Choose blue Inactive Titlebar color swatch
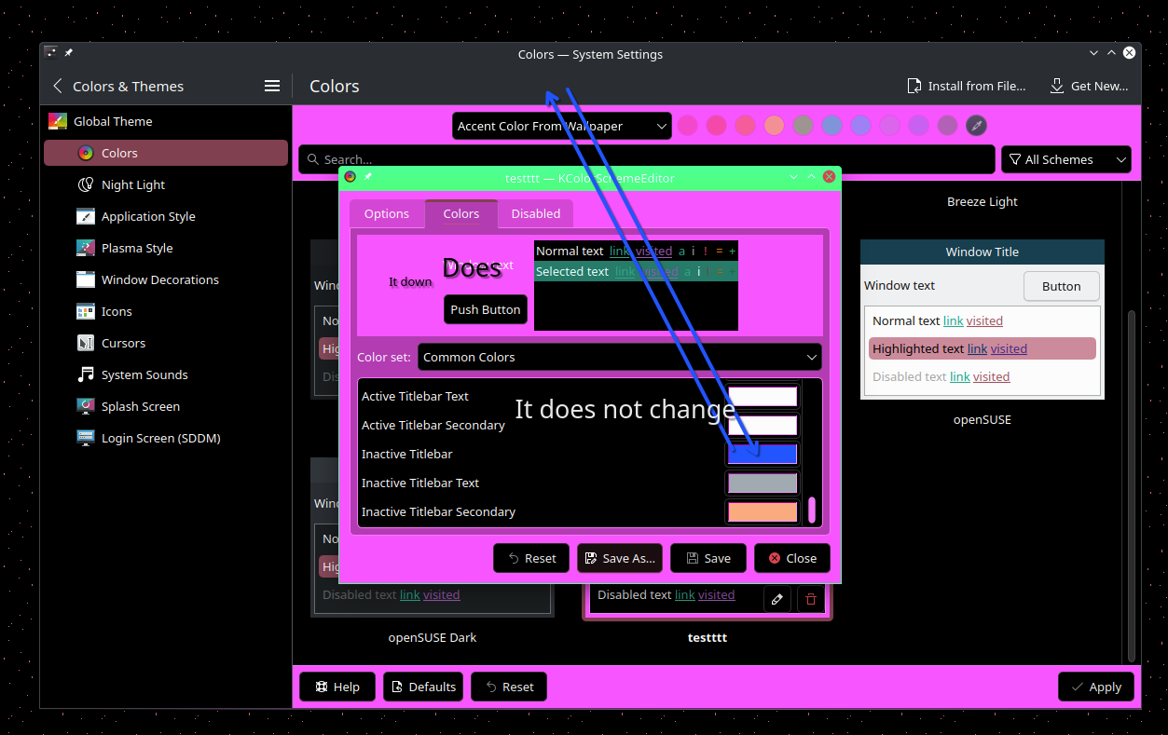 click(x=763, y=454)
